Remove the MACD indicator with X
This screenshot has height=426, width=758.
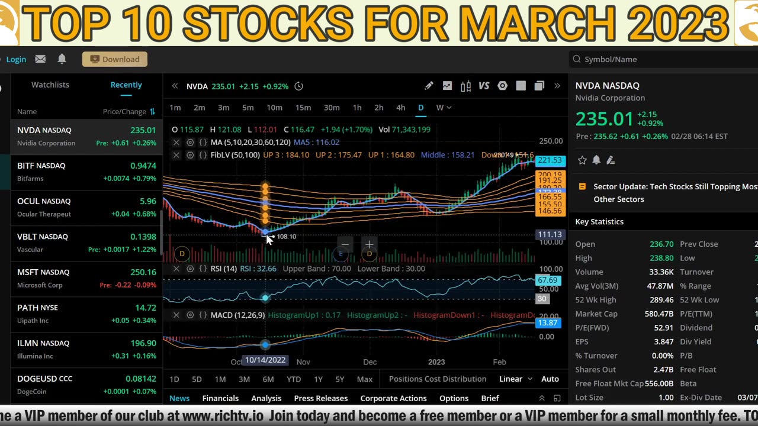click(x=176, y=315)
